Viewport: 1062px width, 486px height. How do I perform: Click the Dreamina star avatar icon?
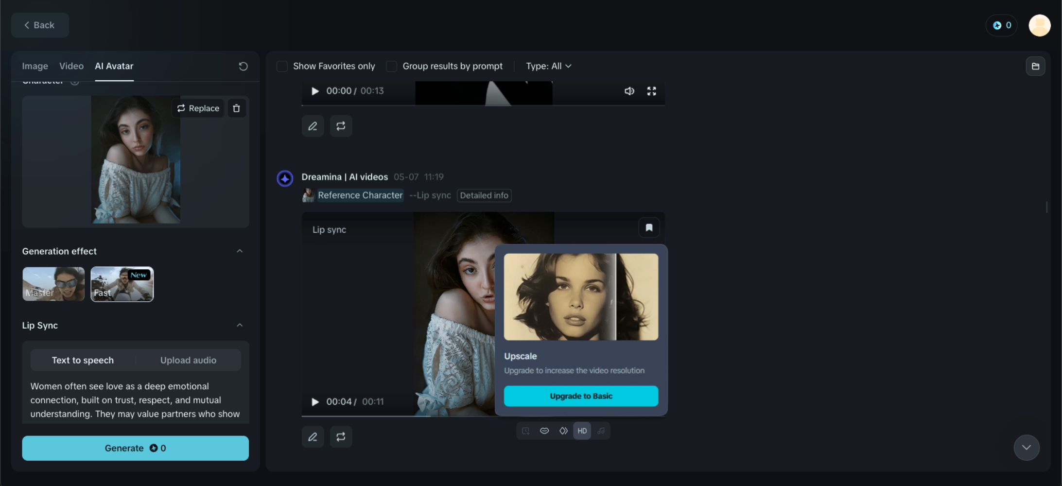coord(285,178)
